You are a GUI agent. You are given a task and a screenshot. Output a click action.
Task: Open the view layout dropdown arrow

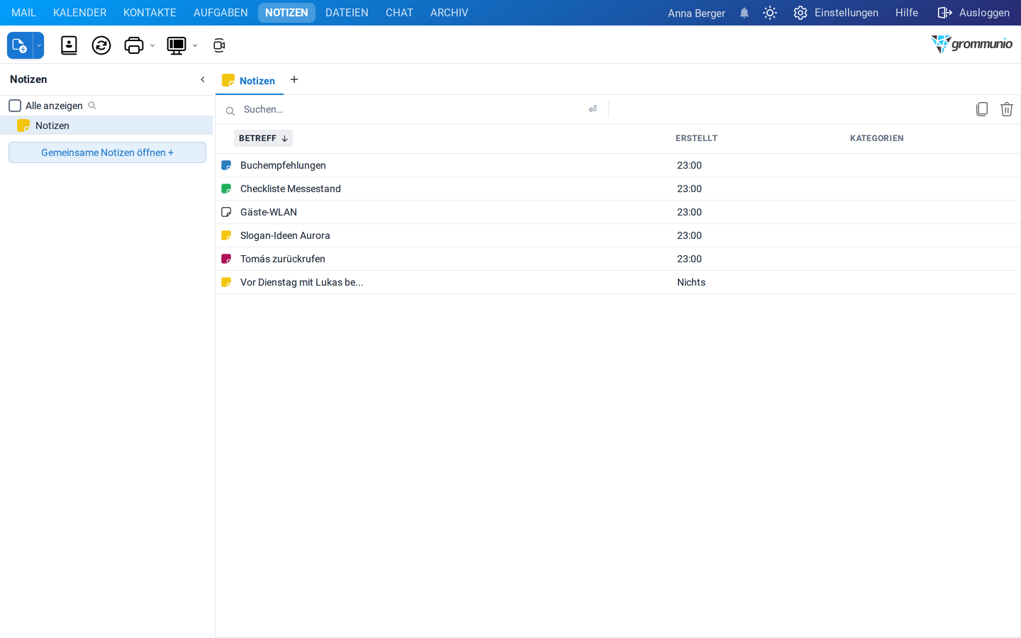[195, 45]
